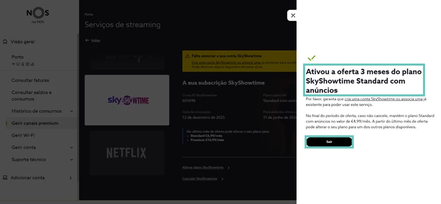
Task: Click the service icons row under Porto
Action: (x=23, y=64)
